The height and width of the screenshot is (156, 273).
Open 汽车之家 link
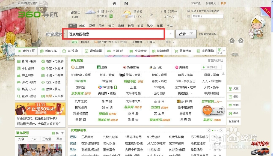(x=81, y=101)
